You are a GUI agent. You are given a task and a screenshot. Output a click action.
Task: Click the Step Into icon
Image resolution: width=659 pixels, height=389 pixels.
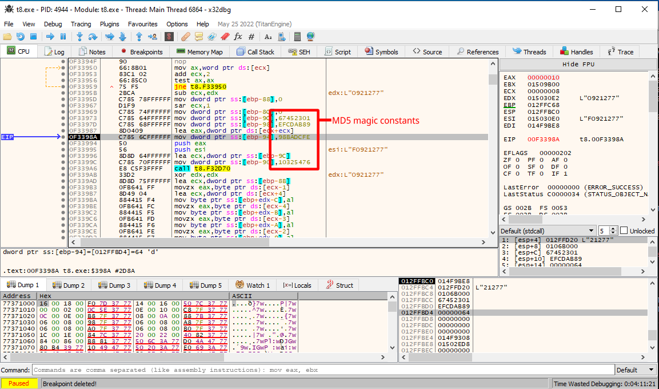point(79,37)
